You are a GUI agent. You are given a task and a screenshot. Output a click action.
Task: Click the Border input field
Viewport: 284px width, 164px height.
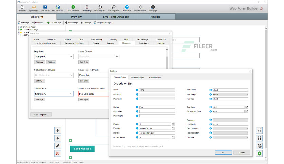(157, 133)
